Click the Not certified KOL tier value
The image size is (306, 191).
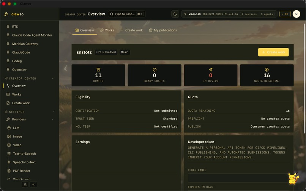(x=166, y=127)
